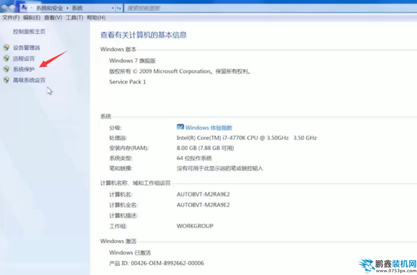Open the address bar history dropdown arrow
Viewport: 417px width, 275px height.
113,8
